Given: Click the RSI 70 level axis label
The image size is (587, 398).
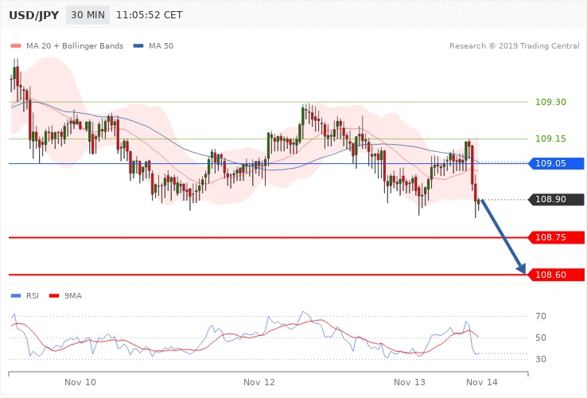Looking at the screenshot, I should pyautogui.click(x=541, y=317).
